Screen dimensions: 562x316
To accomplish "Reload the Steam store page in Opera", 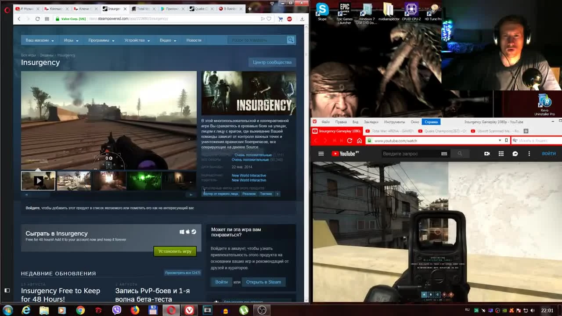I will (37, 19).
